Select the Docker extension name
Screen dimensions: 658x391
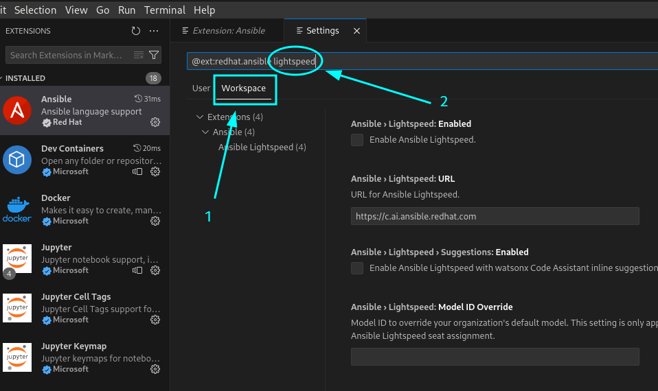click(56, 198)
